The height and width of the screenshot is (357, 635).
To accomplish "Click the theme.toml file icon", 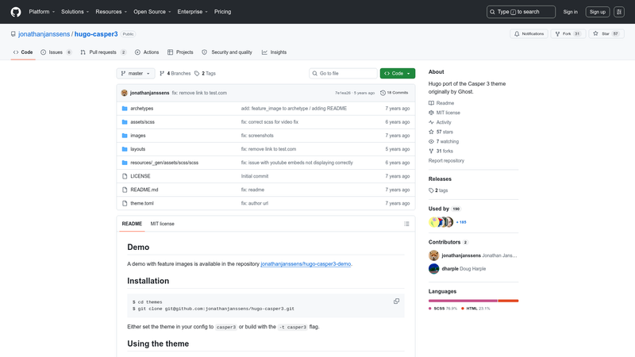I will point(125,203).
